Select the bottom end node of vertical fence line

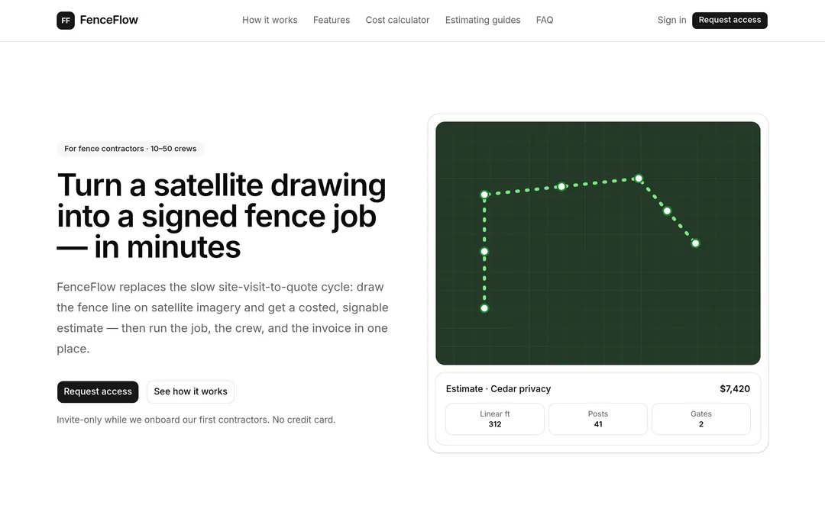pyautogui.click(x=484, y=308)
